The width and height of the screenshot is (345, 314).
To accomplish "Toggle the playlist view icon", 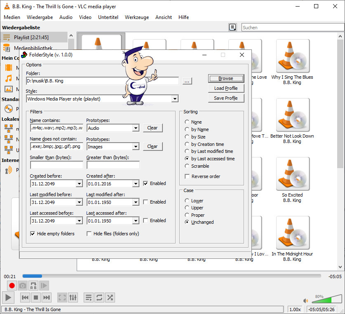I will pyautogui.click(x=88, y=297).
